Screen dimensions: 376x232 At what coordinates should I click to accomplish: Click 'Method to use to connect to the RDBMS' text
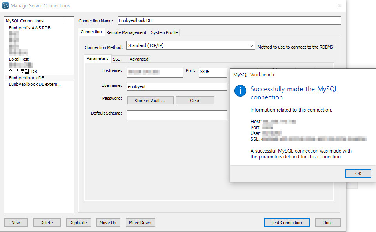tap(295, 47)
